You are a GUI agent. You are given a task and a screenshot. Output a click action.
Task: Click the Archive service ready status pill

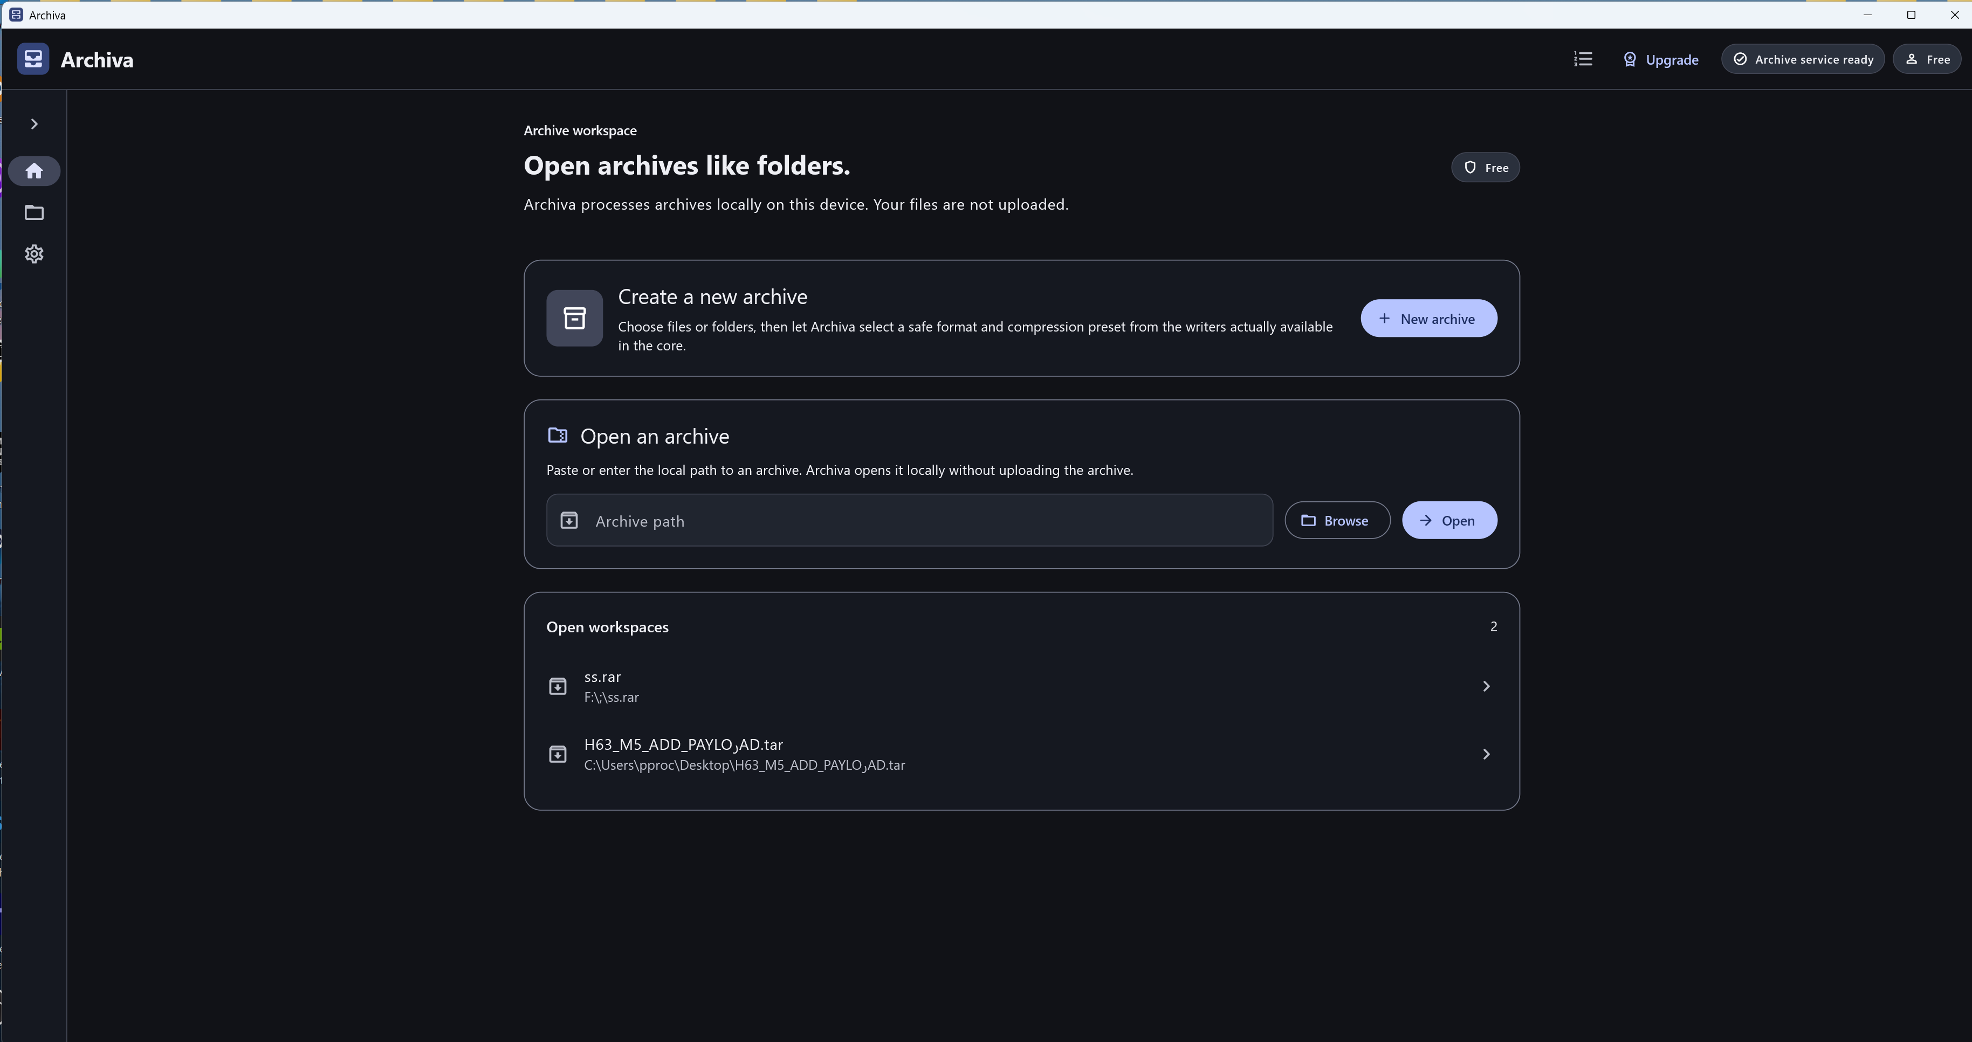pyautogui.click(x=1803, y=59)
